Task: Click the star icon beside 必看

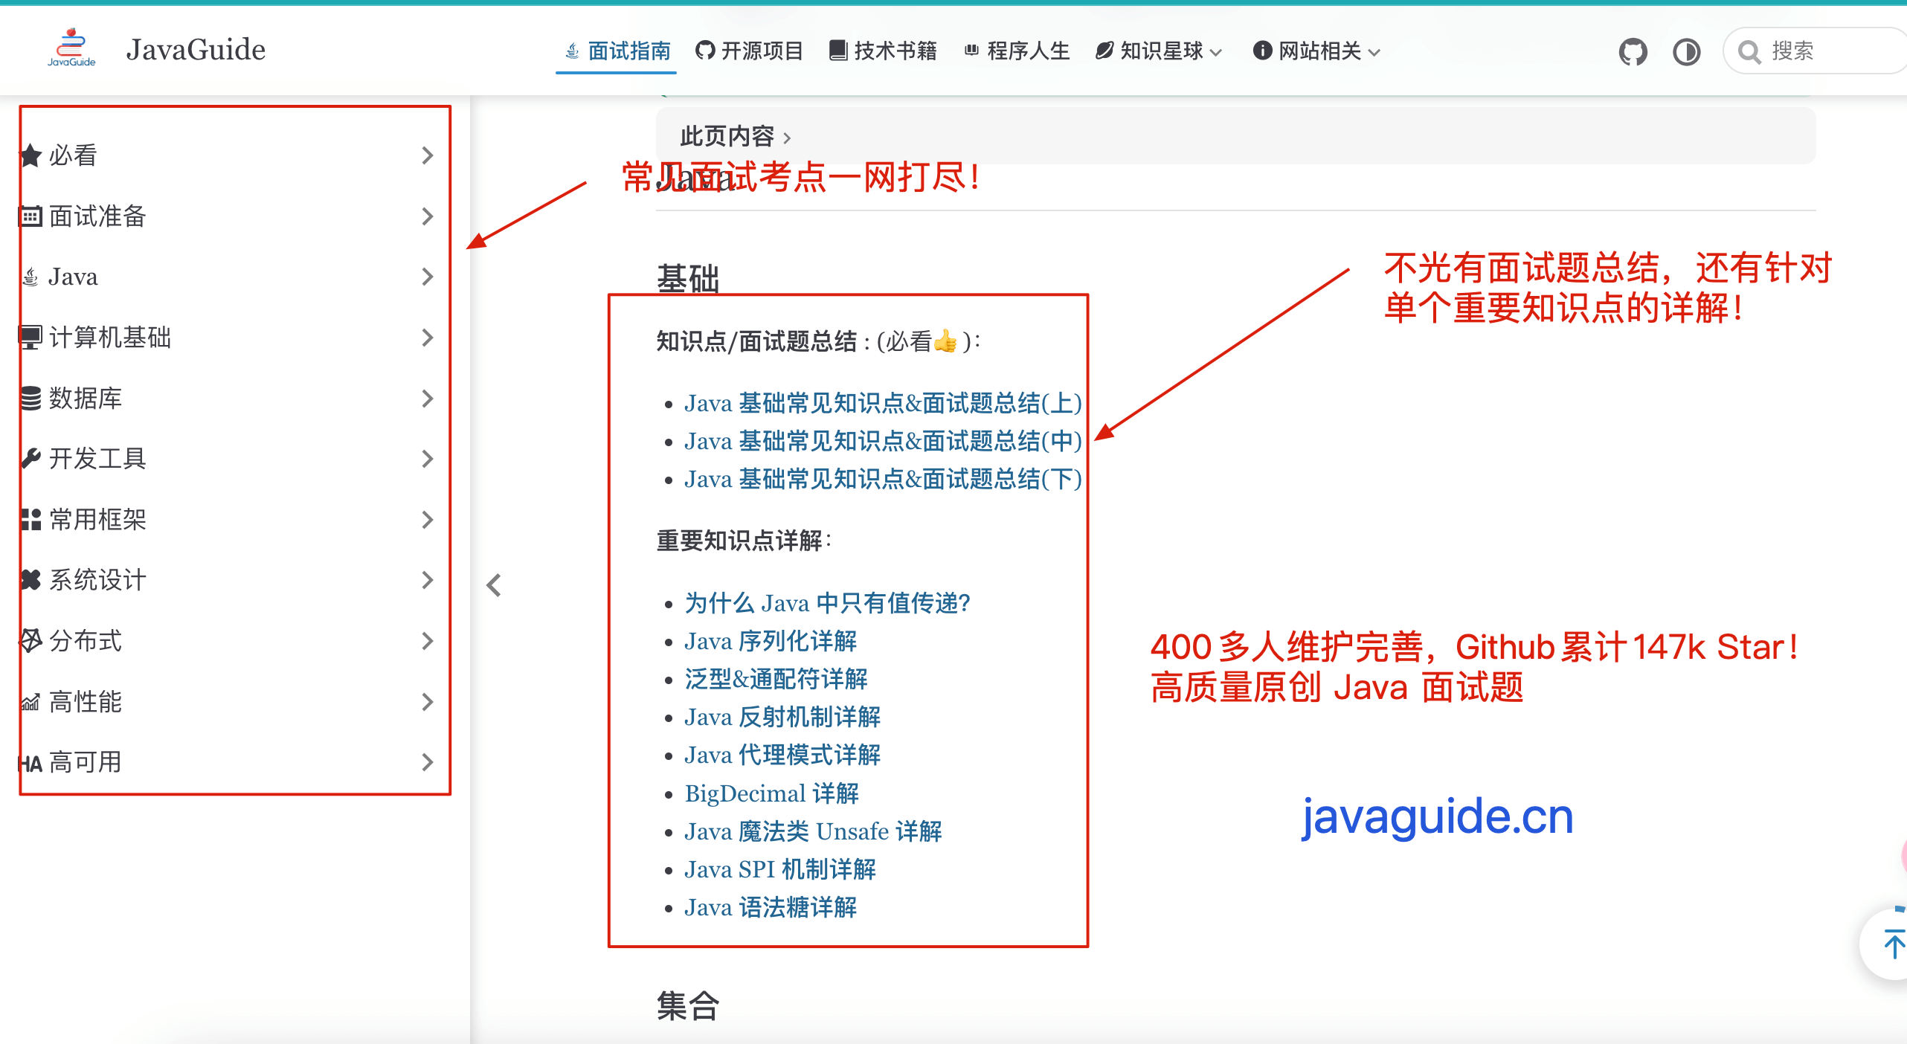Action: 30,155
